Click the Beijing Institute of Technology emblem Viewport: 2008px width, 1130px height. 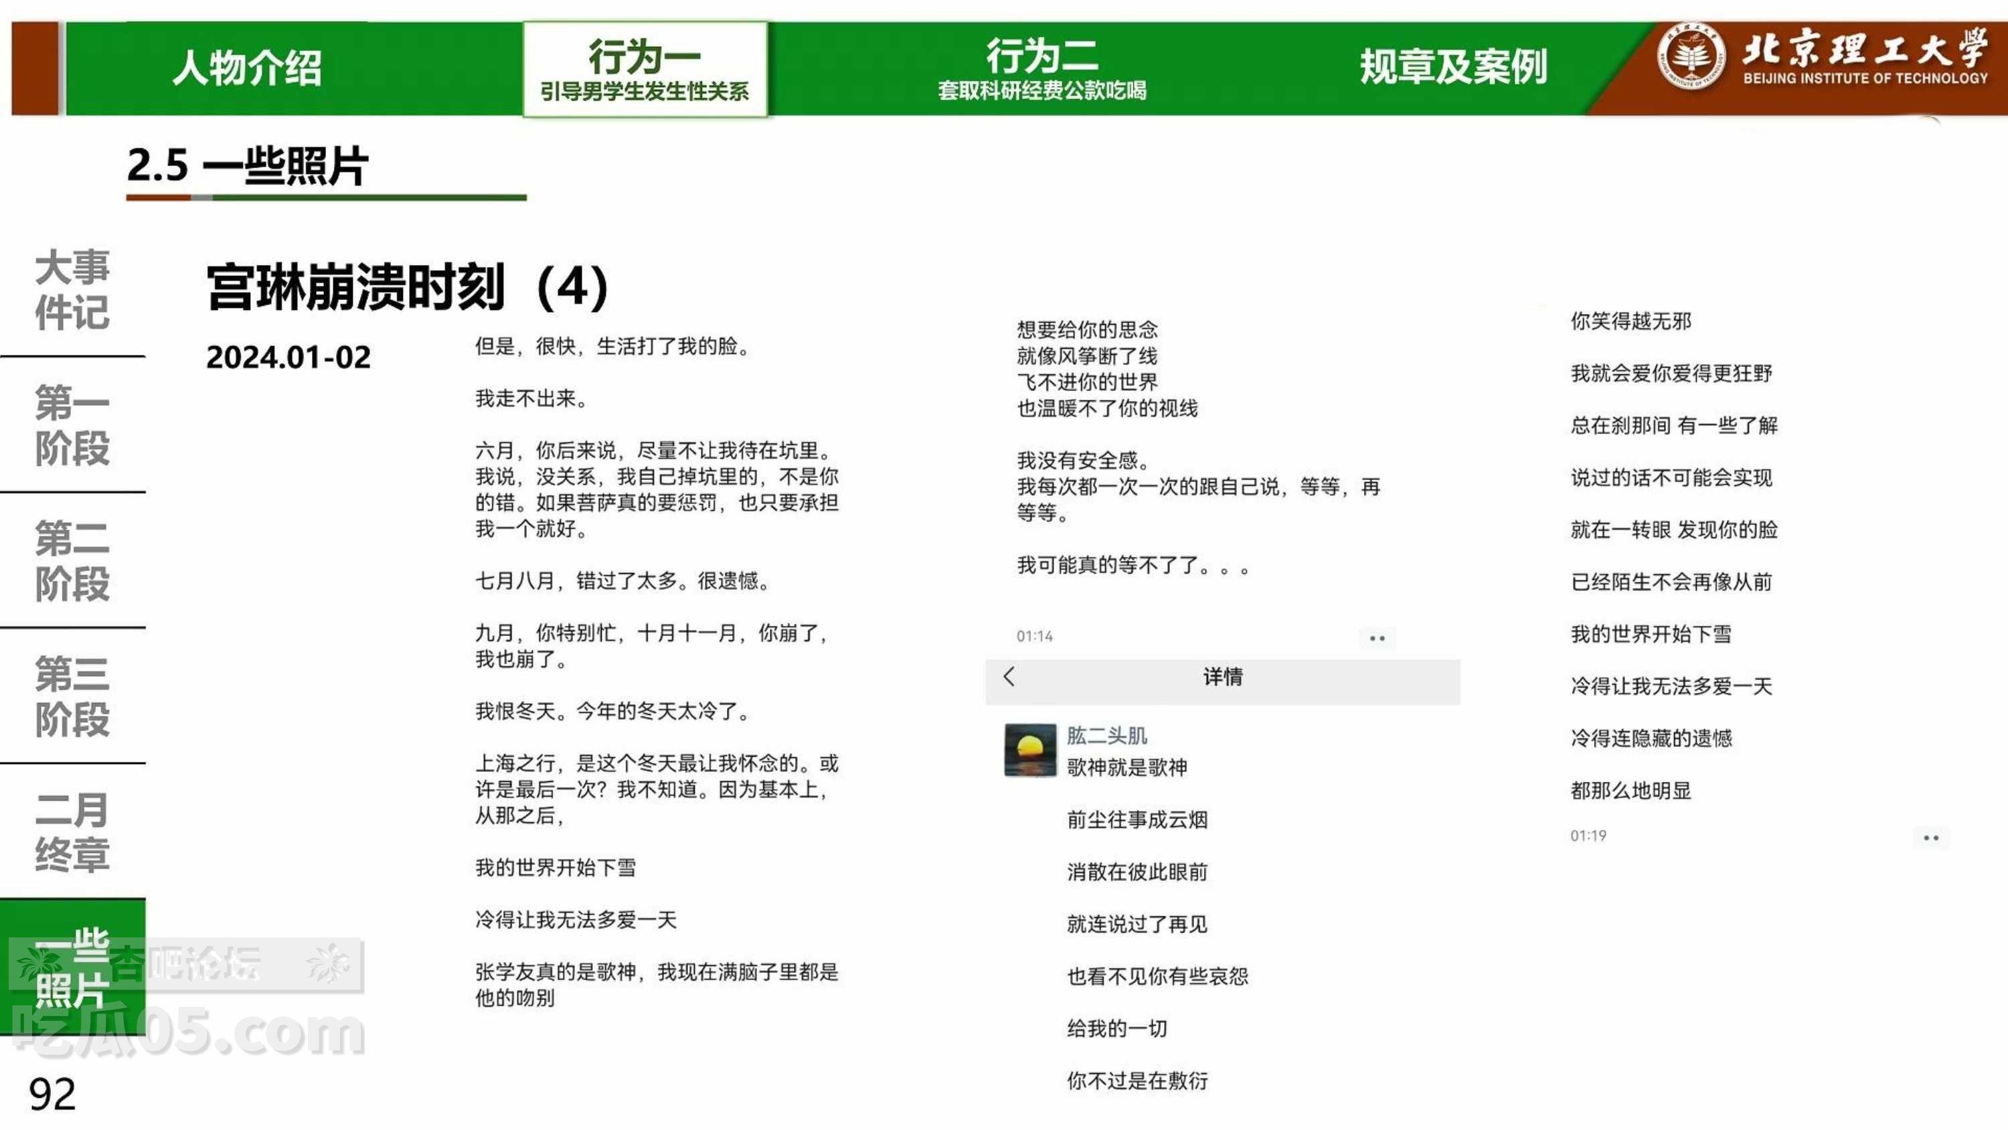click(x=1690, y=56)
